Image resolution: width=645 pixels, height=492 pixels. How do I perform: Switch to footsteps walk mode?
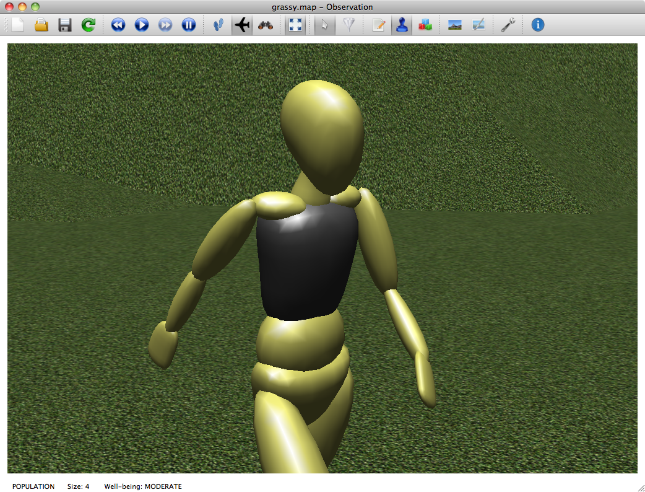(x=218, y=25)
